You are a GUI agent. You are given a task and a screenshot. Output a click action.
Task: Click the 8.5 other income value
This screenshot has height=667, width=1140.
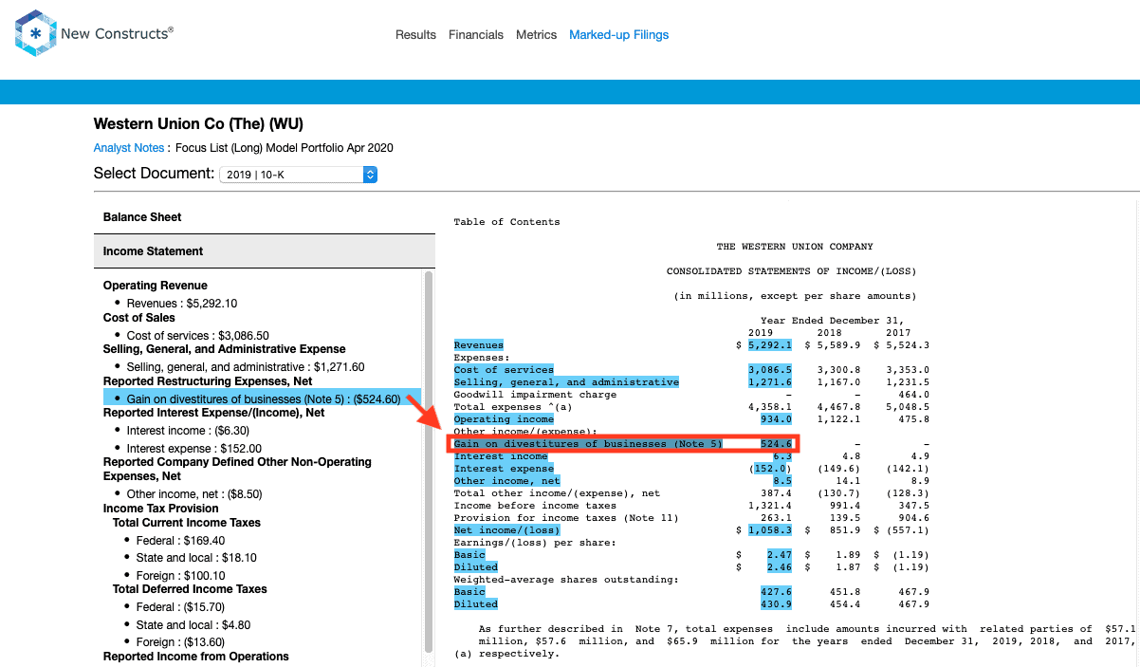pyautogui.click(x=781, y=481)
